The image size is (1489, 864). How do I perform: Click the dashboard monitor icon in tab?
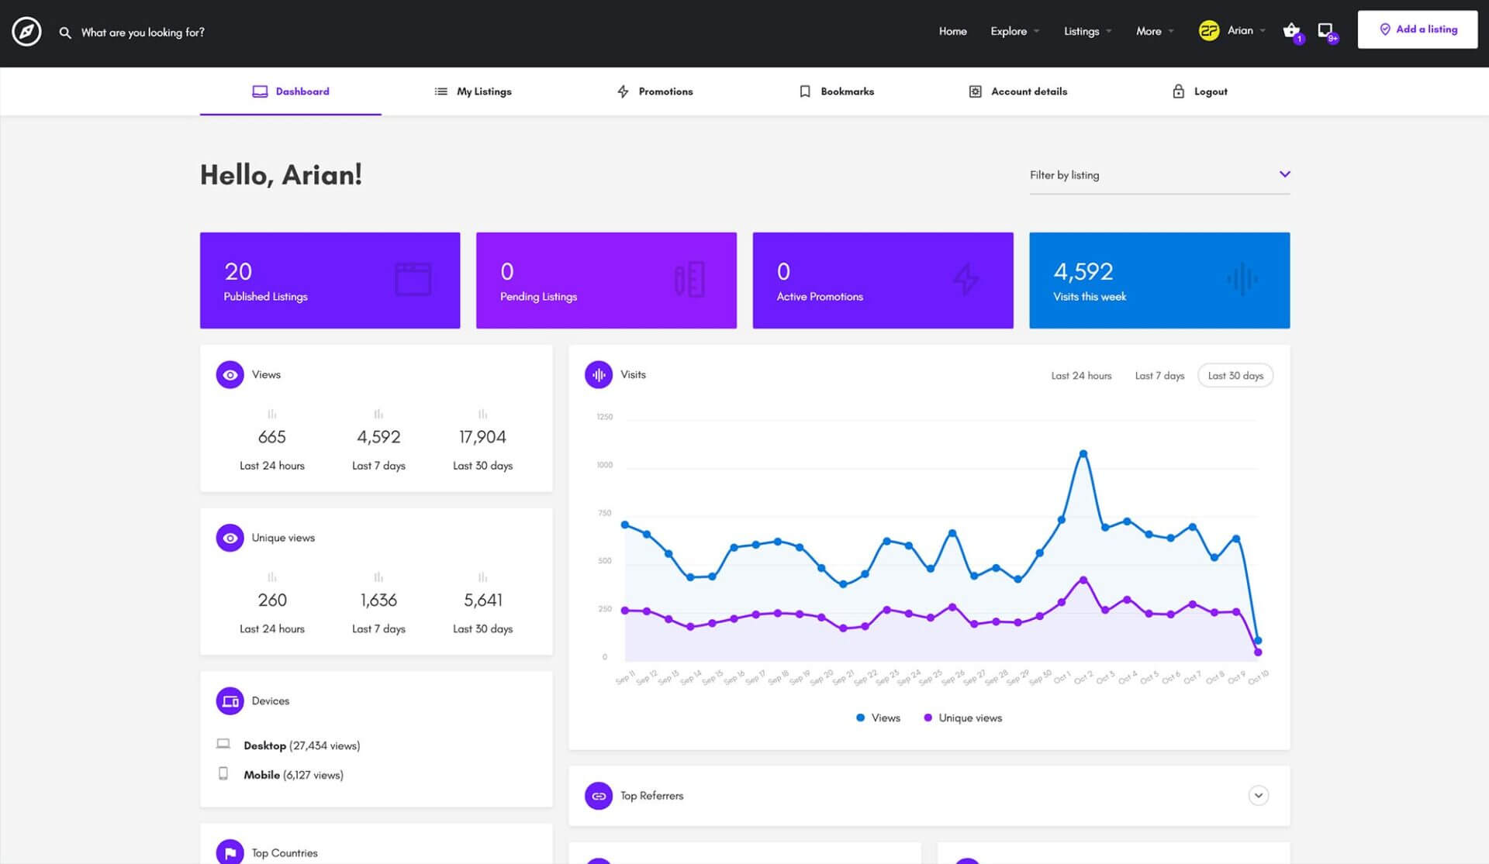259,91
